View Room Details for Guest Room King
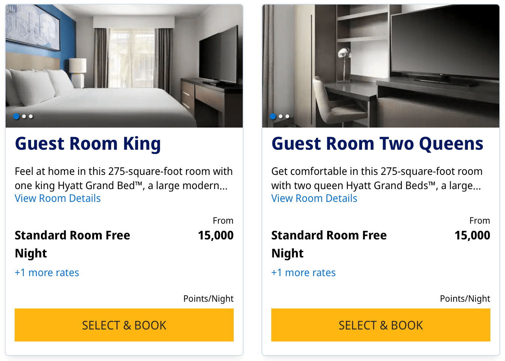 point(58,199)
